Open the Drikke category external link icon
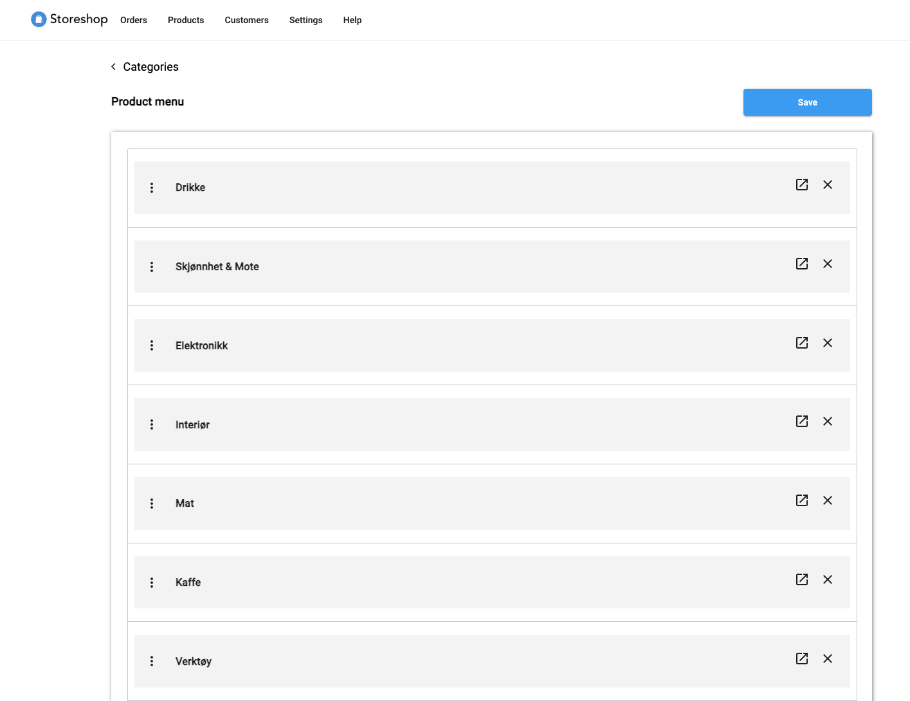The width and height of the screenshot is (910, 701). (802, 185)
